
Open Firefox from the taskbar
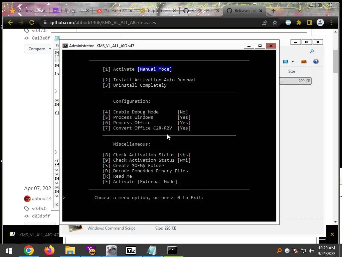tap(49, 250)
